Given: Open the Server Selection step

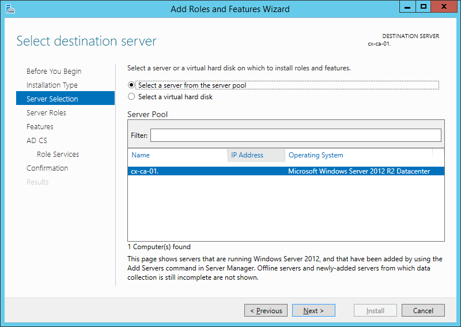Looking at the screenshot, I should pos(52,99).
